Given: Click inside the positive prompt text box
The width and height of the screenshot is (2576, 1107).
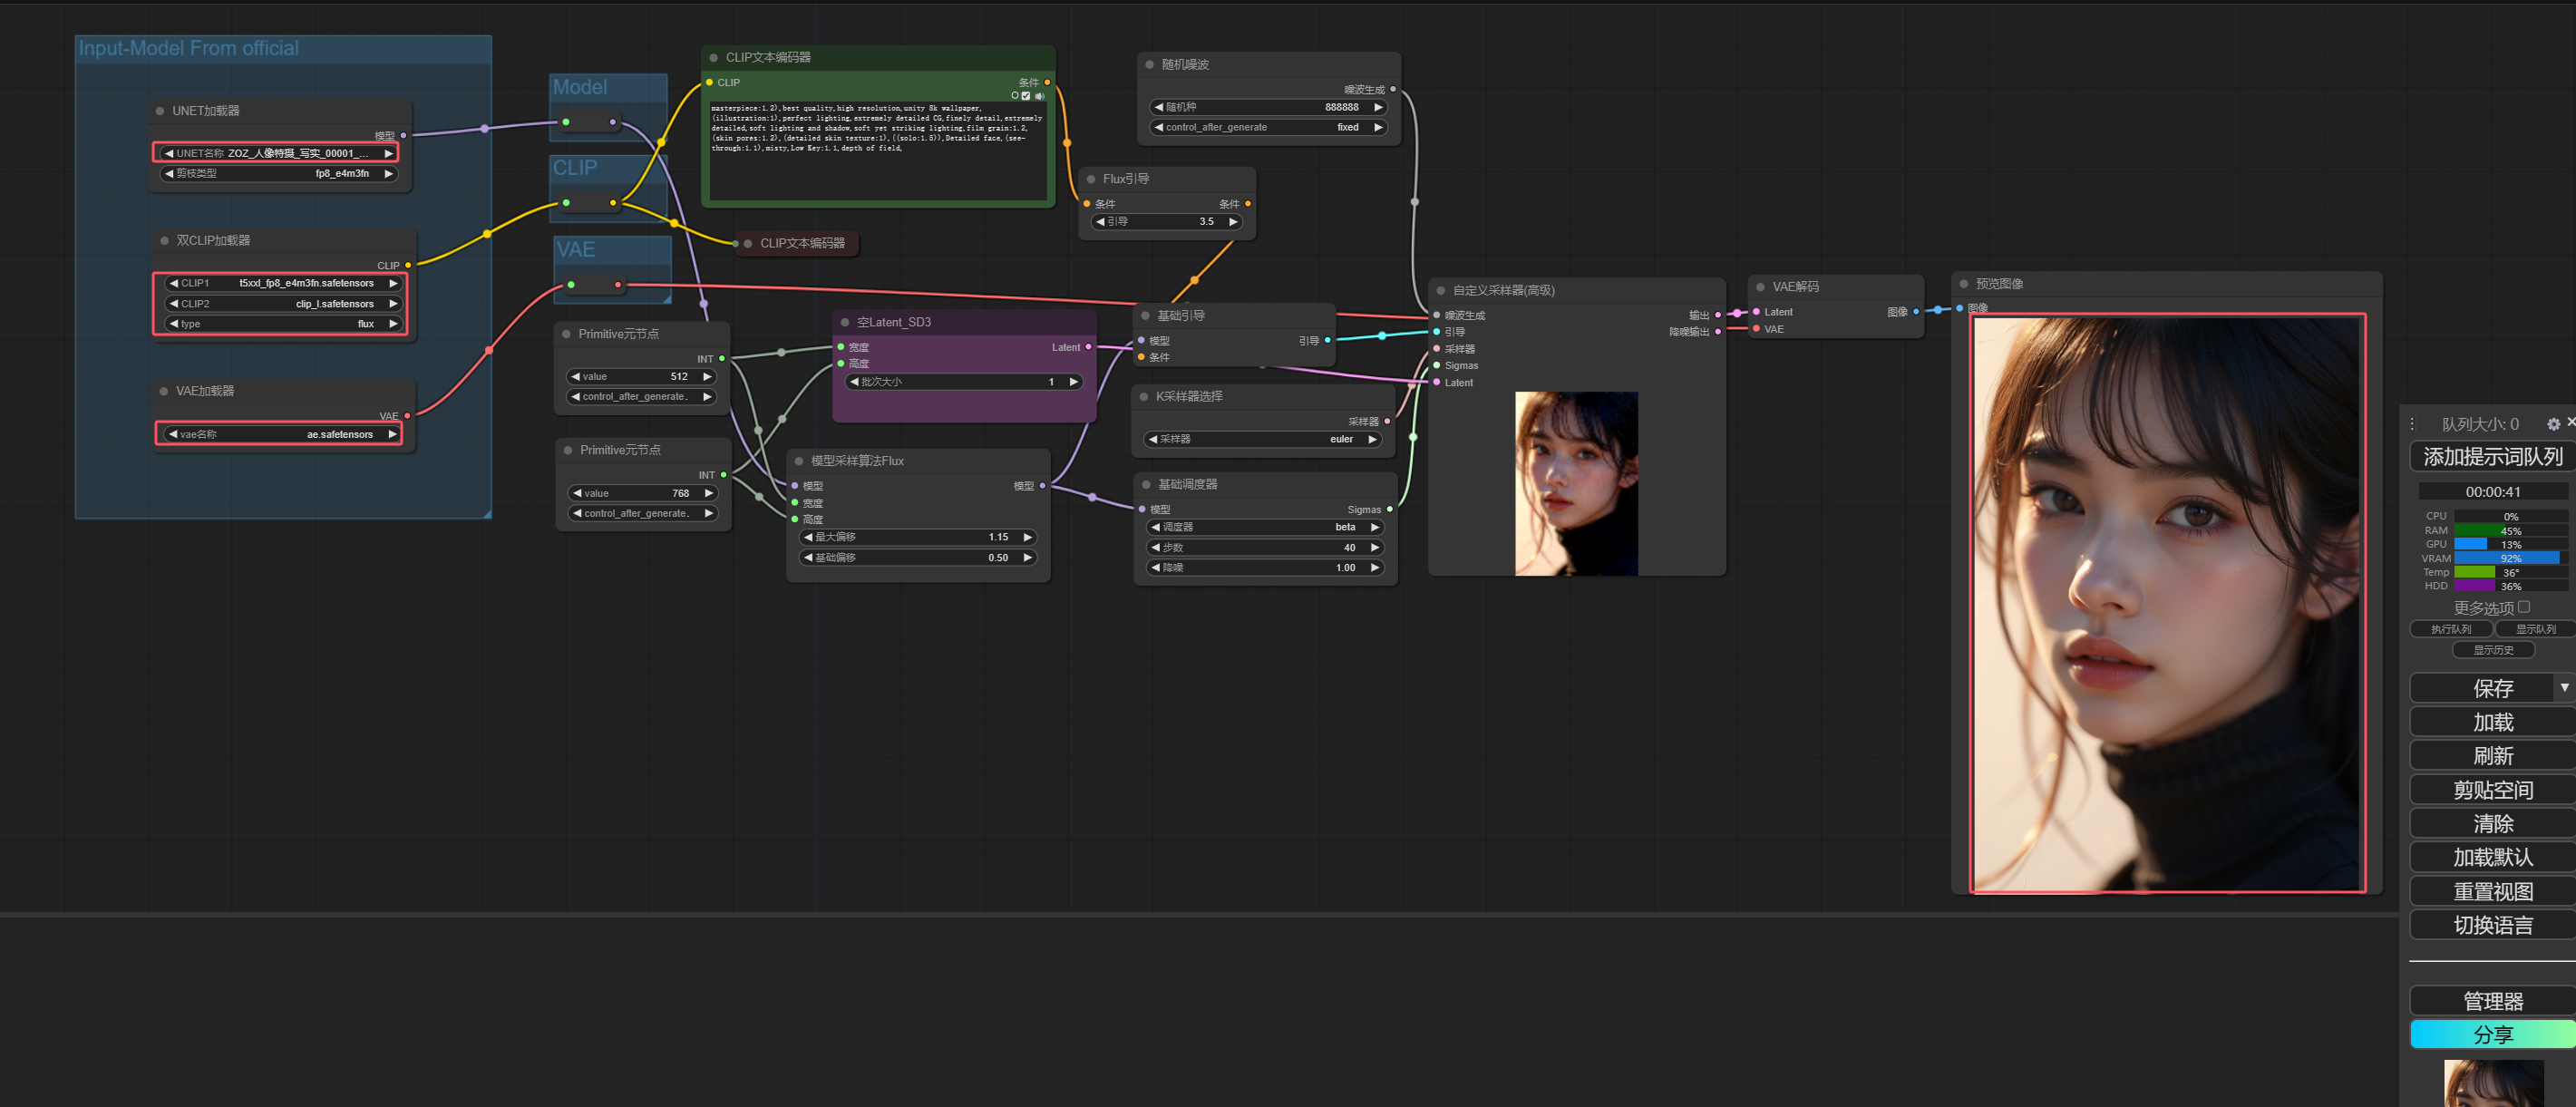Looking at the screenshot, I should [x=877, y=150].
